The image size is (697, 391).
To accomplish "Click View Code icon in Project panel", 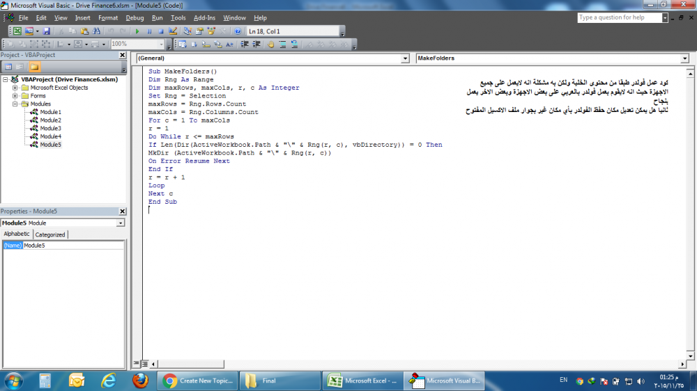I will tap(8, 67).
